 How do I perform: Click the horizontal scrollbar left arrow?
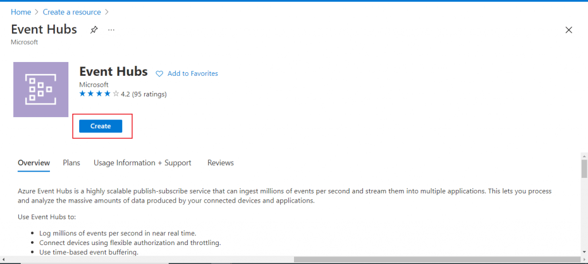tap(4, 259)
